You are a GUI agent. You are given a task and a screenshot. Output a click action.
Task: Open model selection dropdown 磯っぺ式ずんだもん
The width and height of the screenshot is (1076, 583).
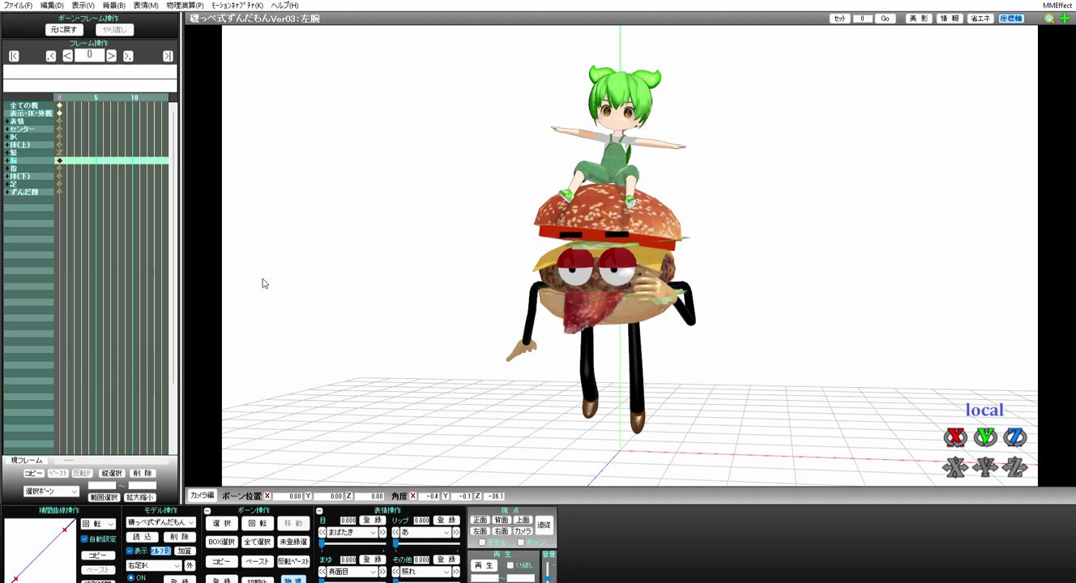(x=160, y=523)
